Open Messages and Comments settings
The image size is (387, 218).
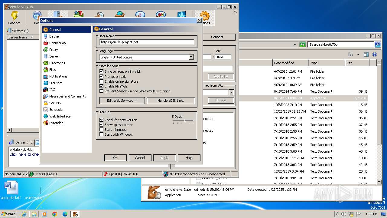pos(68,96)
